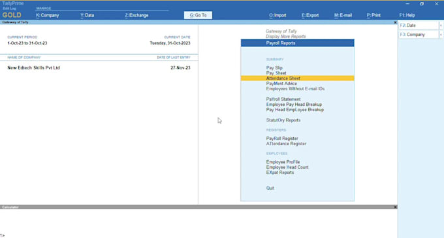Click last entry date 27-Nov-23
Screen dimensions: 444x238
pyautogui.click(x=180, y=68)
